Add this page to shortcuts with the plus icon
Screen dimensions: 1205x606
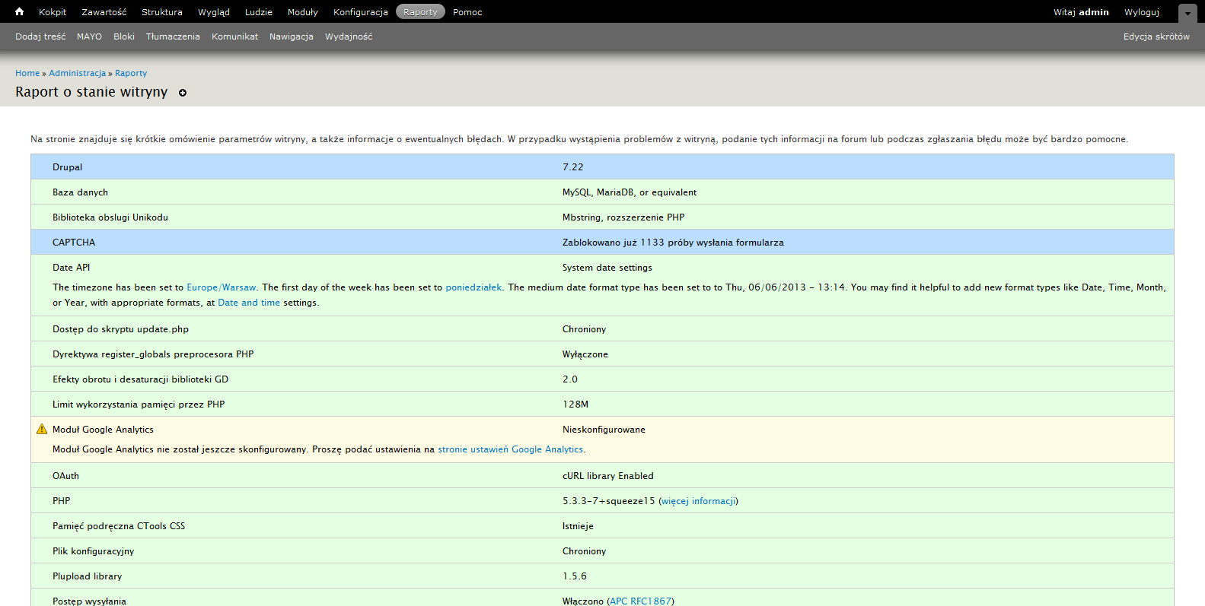[x=183, y=93]
